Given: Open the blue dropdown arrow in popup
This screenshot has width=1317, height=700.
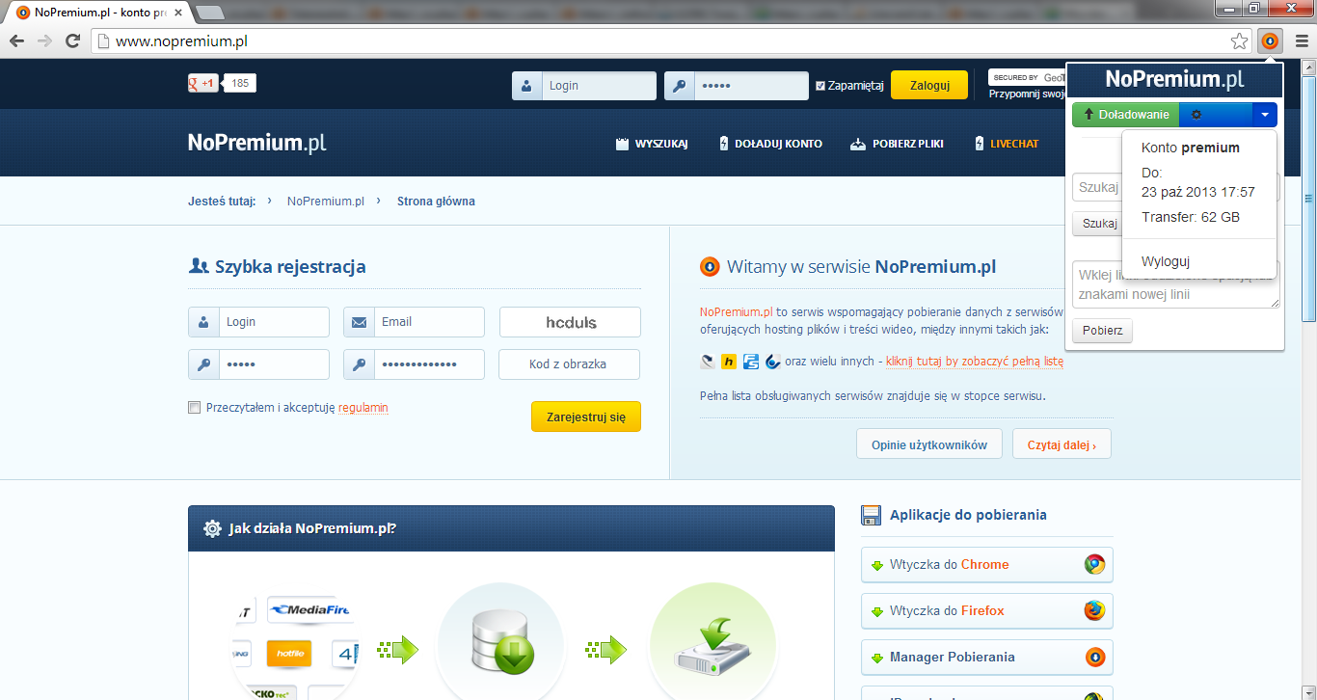Looking at the screenshot, I should pos(1264,115).
